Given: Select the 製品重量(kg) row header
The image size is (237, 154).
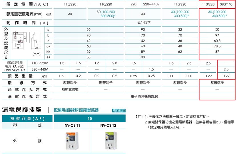Looking at the screenshot, I should [27, 76].
